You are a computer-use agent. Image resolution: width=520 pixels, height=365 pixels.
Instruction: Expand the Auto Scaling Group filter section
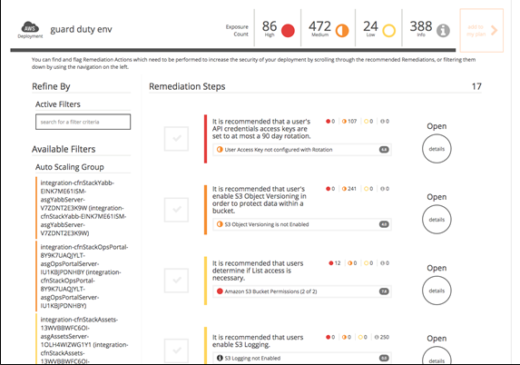coord(70,167)
